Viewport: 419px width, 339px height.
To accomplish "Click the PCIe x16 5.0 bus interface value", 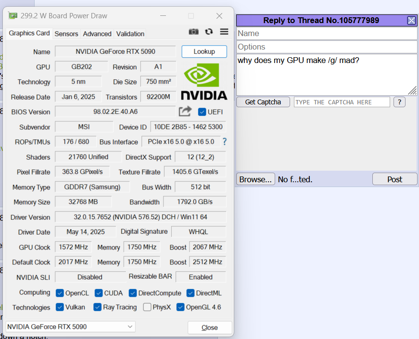I will pyautogui.click(x=181, y=142).
